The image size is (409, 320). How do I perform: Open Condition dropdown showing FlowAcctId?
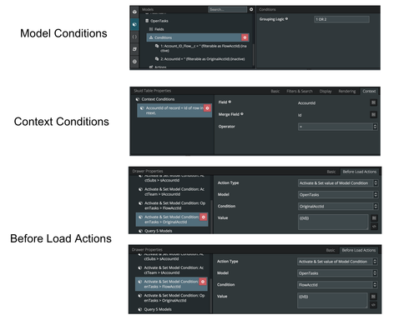[337, 285]
